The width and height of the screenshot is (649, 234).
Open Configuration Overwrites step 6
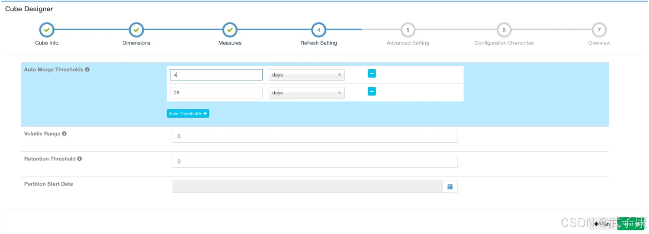click(x=504, y=30)
